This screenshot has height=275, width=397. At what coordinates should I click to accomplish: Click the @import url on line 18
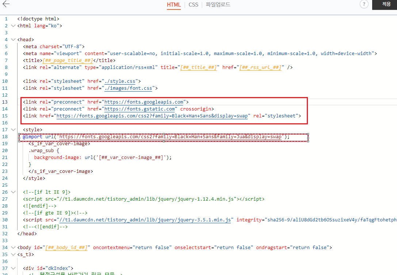[x=170, y=137]
